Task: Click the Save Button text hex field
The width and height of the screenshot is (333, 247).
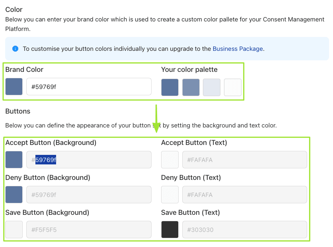Action: [244, 230]
